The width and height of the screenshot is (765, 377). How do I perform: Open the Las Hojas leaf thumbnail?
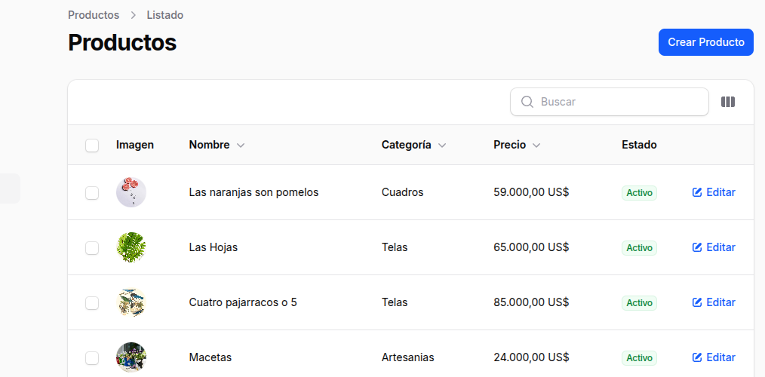pos(131,247)
